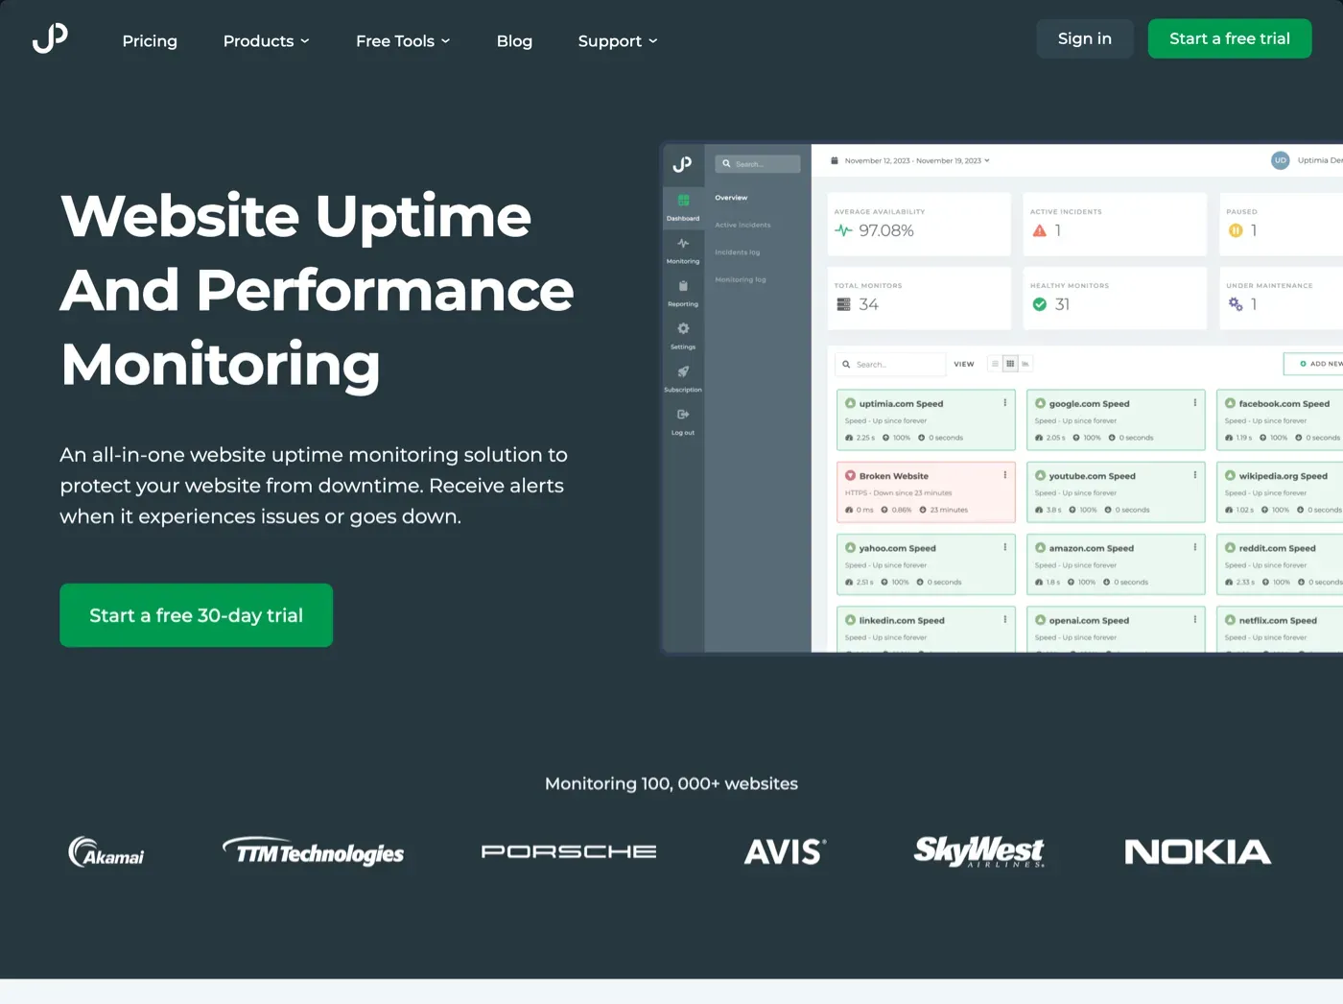Switch monitors to list view
Image resolution: width=1343 pixels, height=1004 pixels.
click(x=995, y=364)
